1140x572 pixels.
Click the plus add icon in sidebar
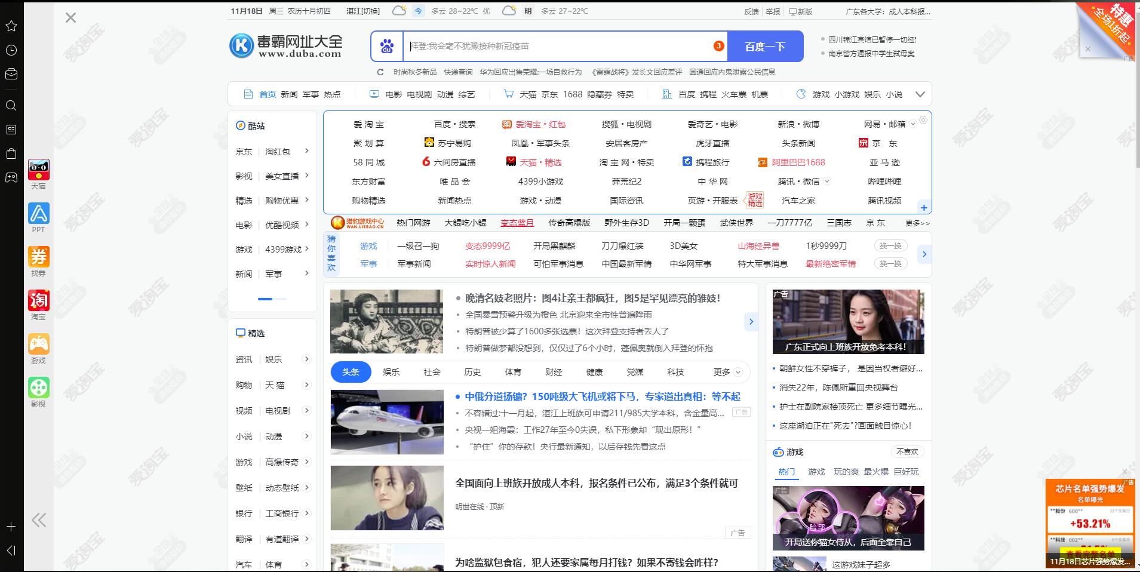pyautogui.click(x=11, y=527)
